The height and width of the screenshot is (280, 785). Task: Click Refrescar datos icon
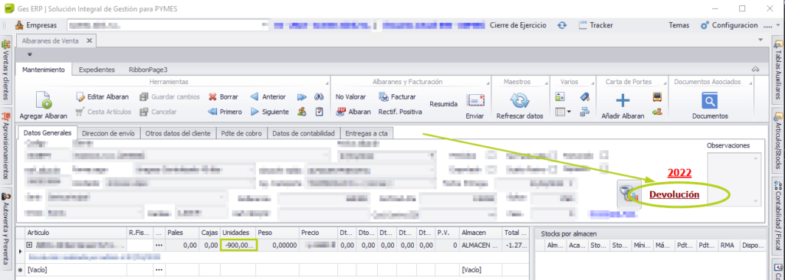pos(519,101)
